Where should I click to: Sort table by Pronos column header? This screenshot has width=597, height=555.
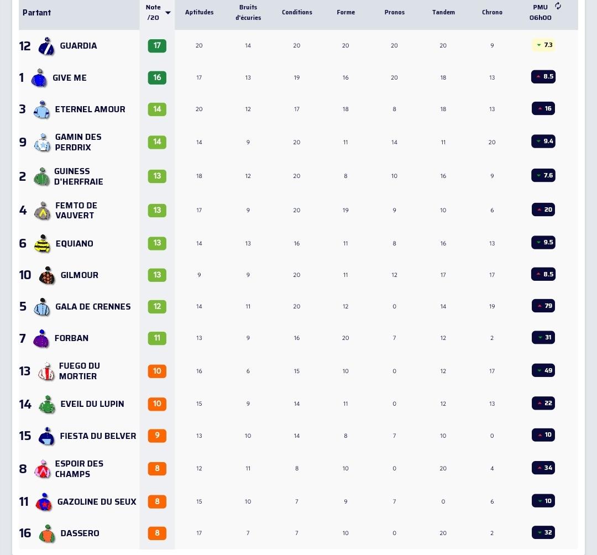[x=395, y=12]
